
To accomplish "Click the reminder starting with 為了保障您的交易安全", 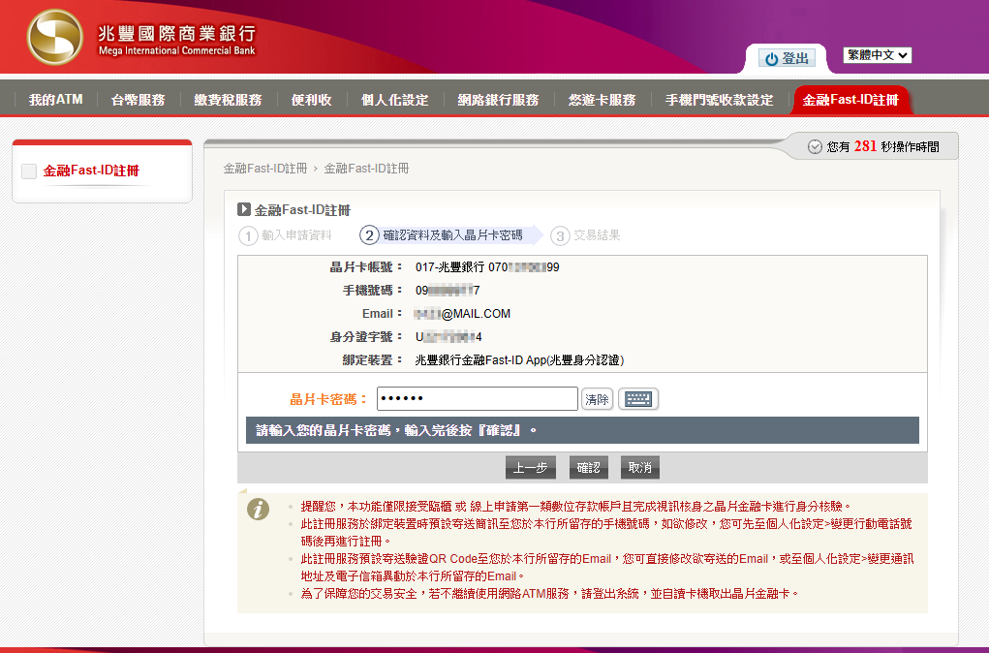I will (x=550, y=594).
